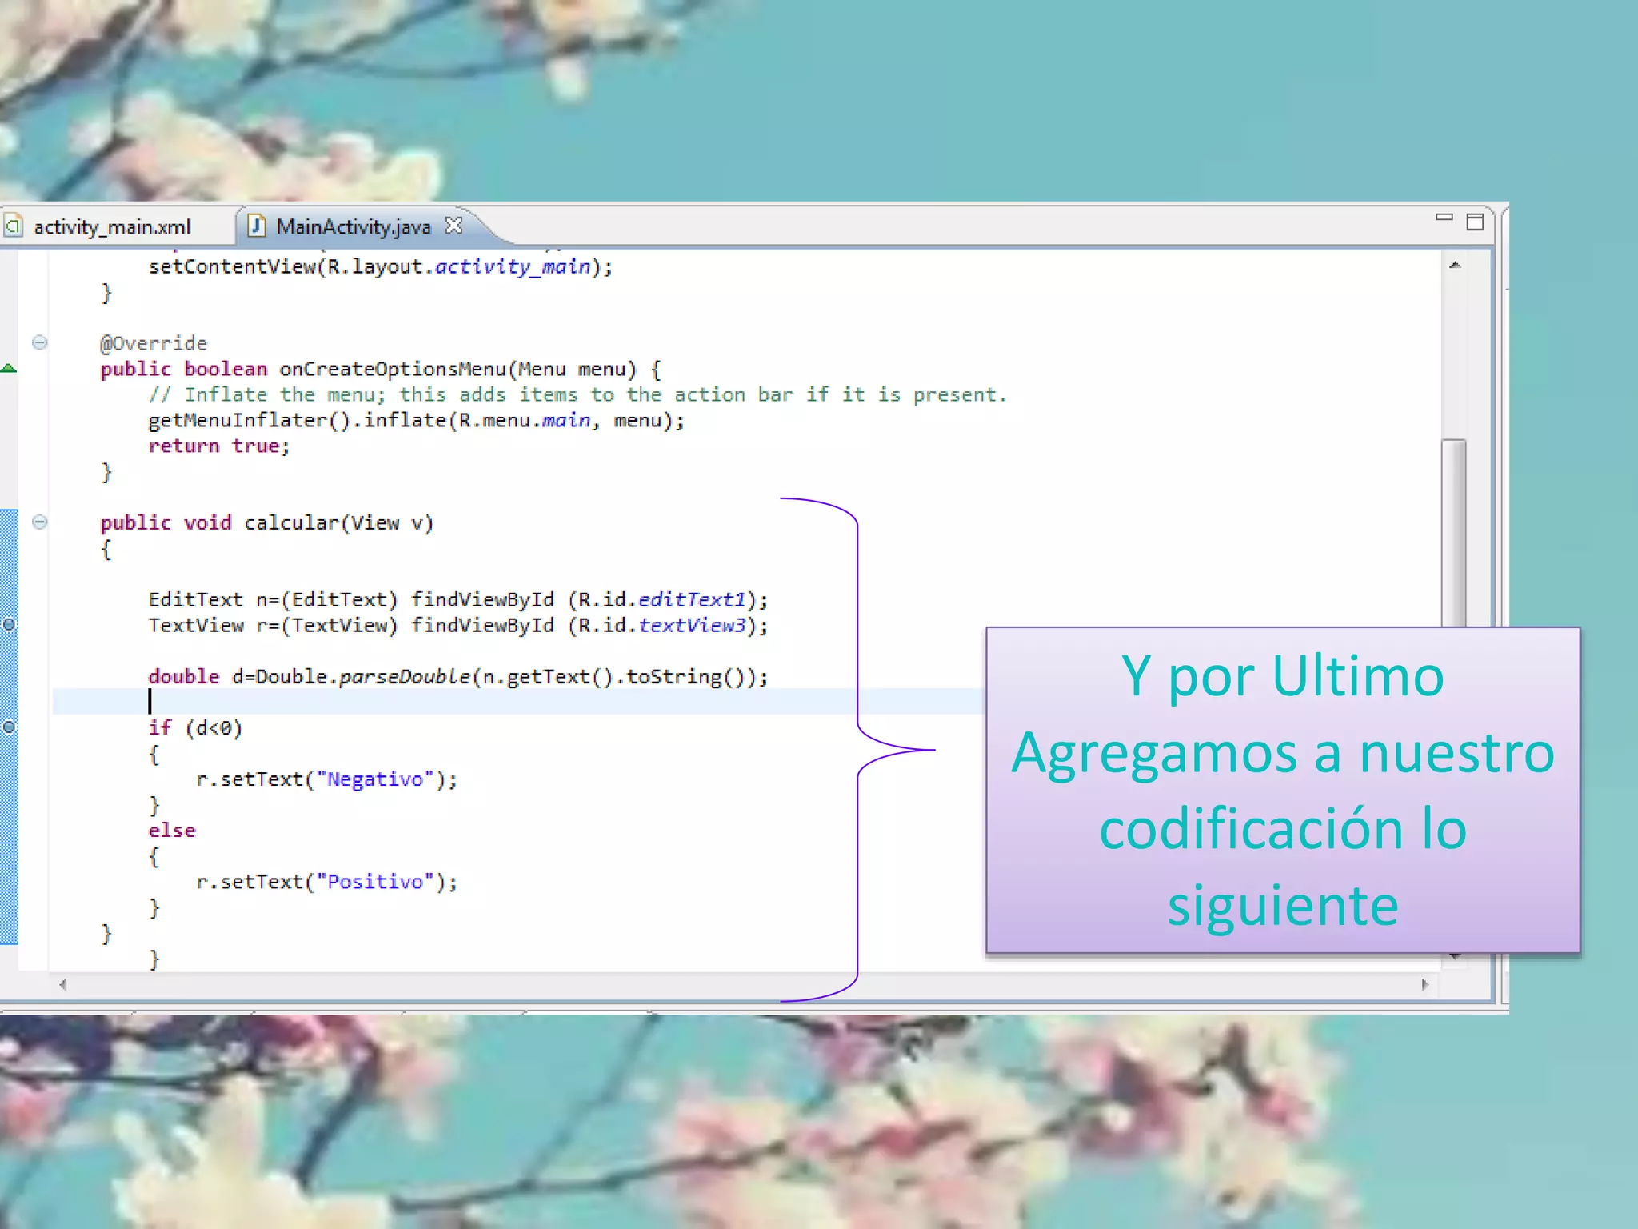The image size is (1638, 1229).
Task: Click on the "return true;" statement
Action: click(219, 446)
